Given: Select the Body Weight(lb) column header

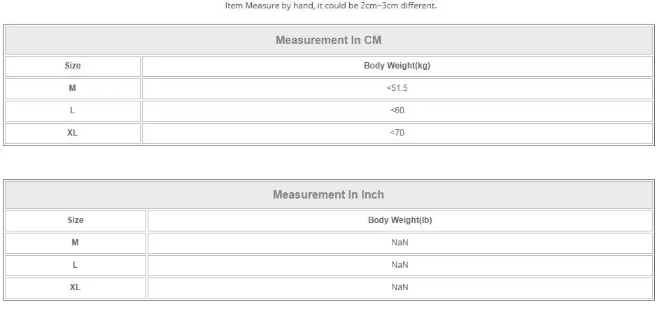Looking at the screenshot, I should 400,221.
